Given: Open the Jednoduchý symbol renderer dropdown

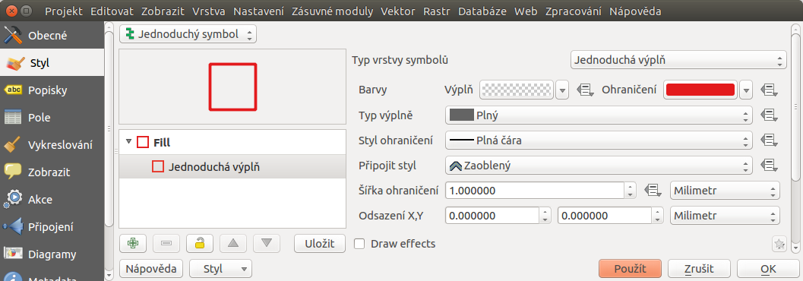Looking at the screenshot, I should click(188, 34).
